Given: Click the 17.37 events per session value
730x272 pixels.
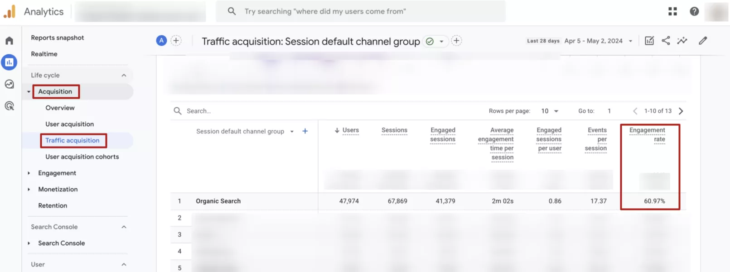Looking at the screenshot, I should coord(599,201).
